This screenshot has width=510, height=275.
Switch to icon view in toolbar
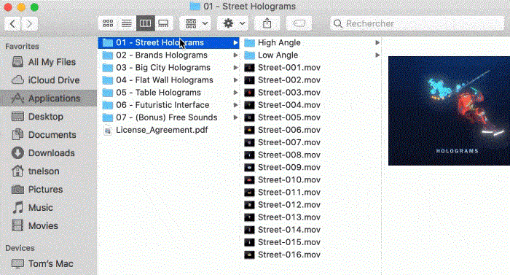(108, 23)
